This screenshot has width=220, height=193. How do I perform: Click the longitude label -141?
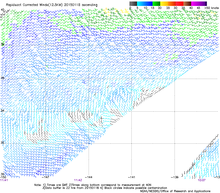pyautogui.click(x=131, y=177)
